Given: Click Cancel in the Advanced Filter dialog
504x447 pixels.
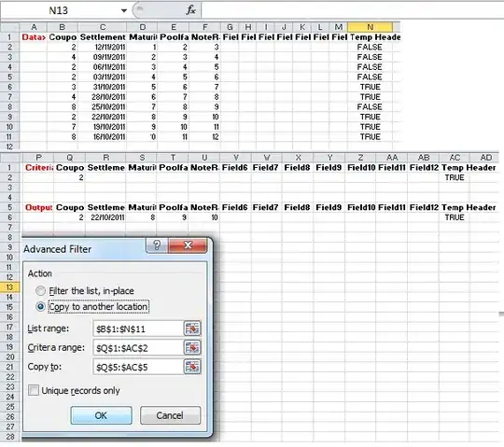Looking at the screenshot, I should click(170, 415).
